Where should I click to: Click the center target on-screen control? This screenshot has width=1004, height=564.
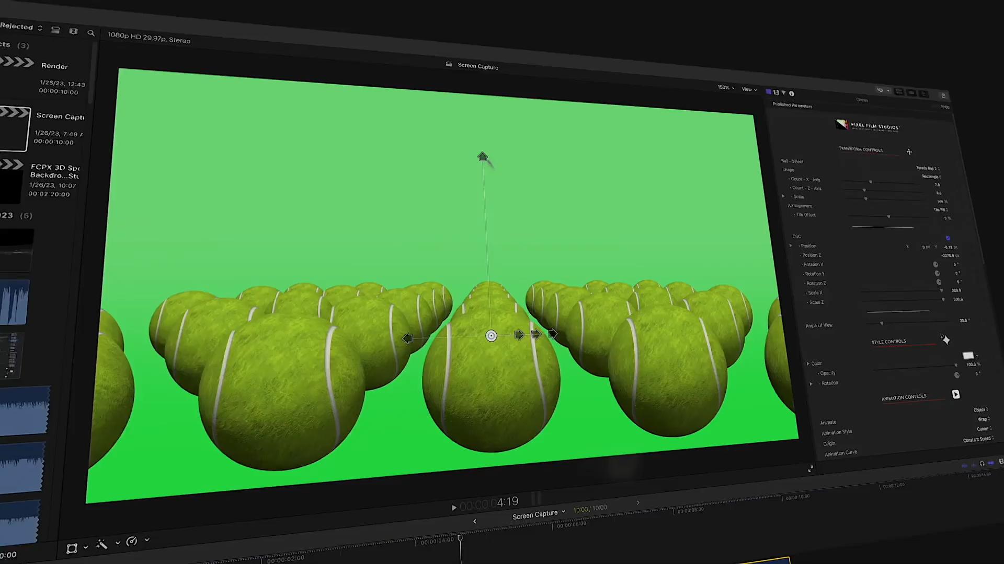pos(491,336)
